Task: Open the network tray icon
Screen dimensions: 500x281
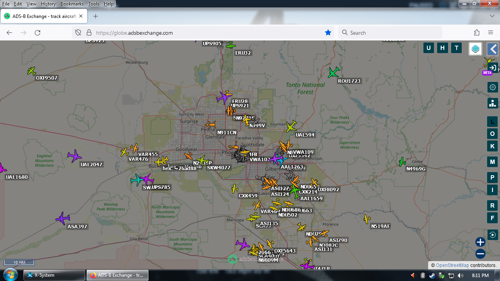Action: pyautogui.click(x=451, y=276)
